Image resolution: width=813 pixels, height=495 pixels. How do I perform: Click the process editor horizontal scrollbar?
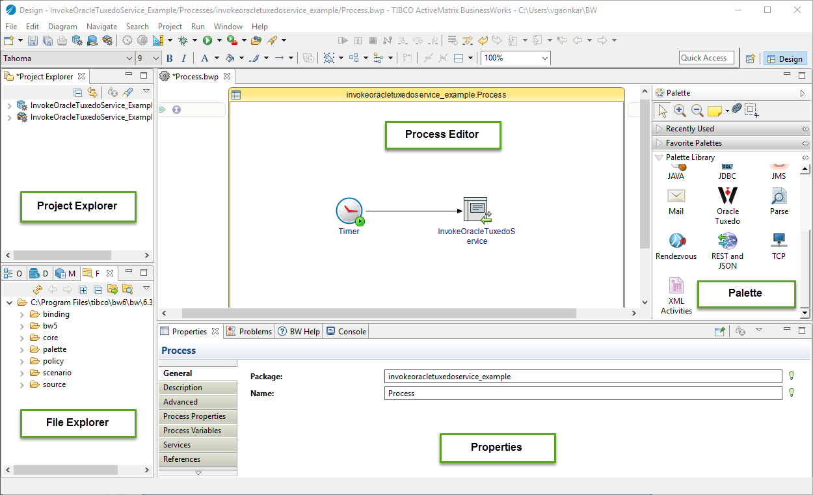(379, 314)
